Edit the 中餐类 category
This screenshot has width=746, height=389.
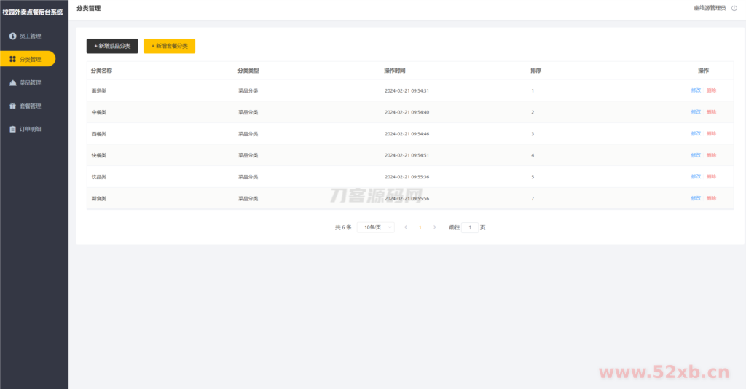[696, 112]
